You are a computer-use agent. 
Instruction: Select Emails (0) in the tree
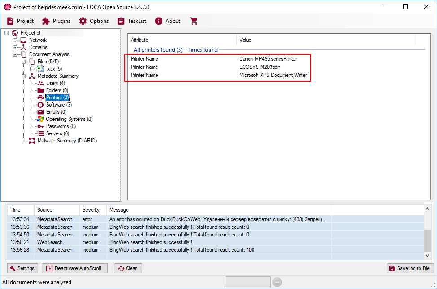(56, 112)
